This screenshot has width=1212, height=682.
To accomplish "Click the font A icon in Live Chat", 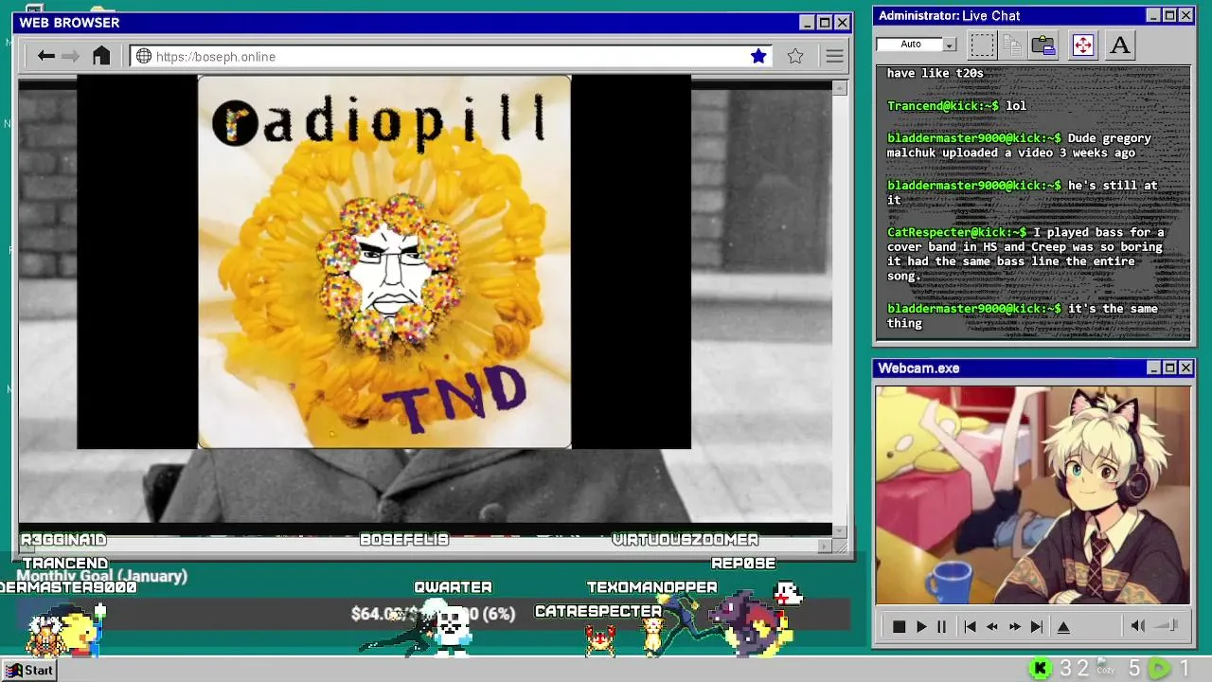I will [1119, 45].
